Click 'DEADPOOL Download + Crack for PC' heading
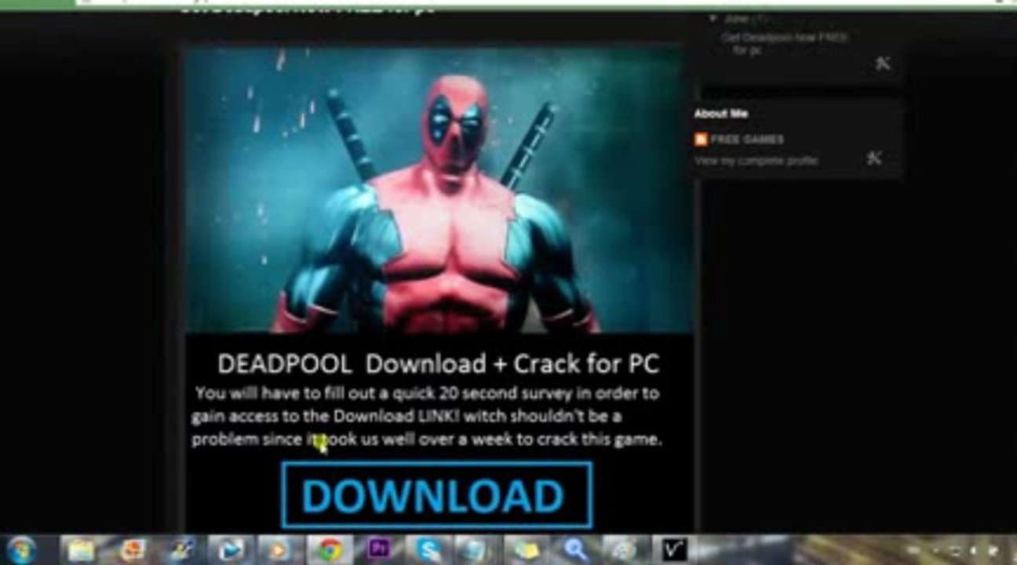The height and width of the screenshot is (565, 1017). point(438,364)
